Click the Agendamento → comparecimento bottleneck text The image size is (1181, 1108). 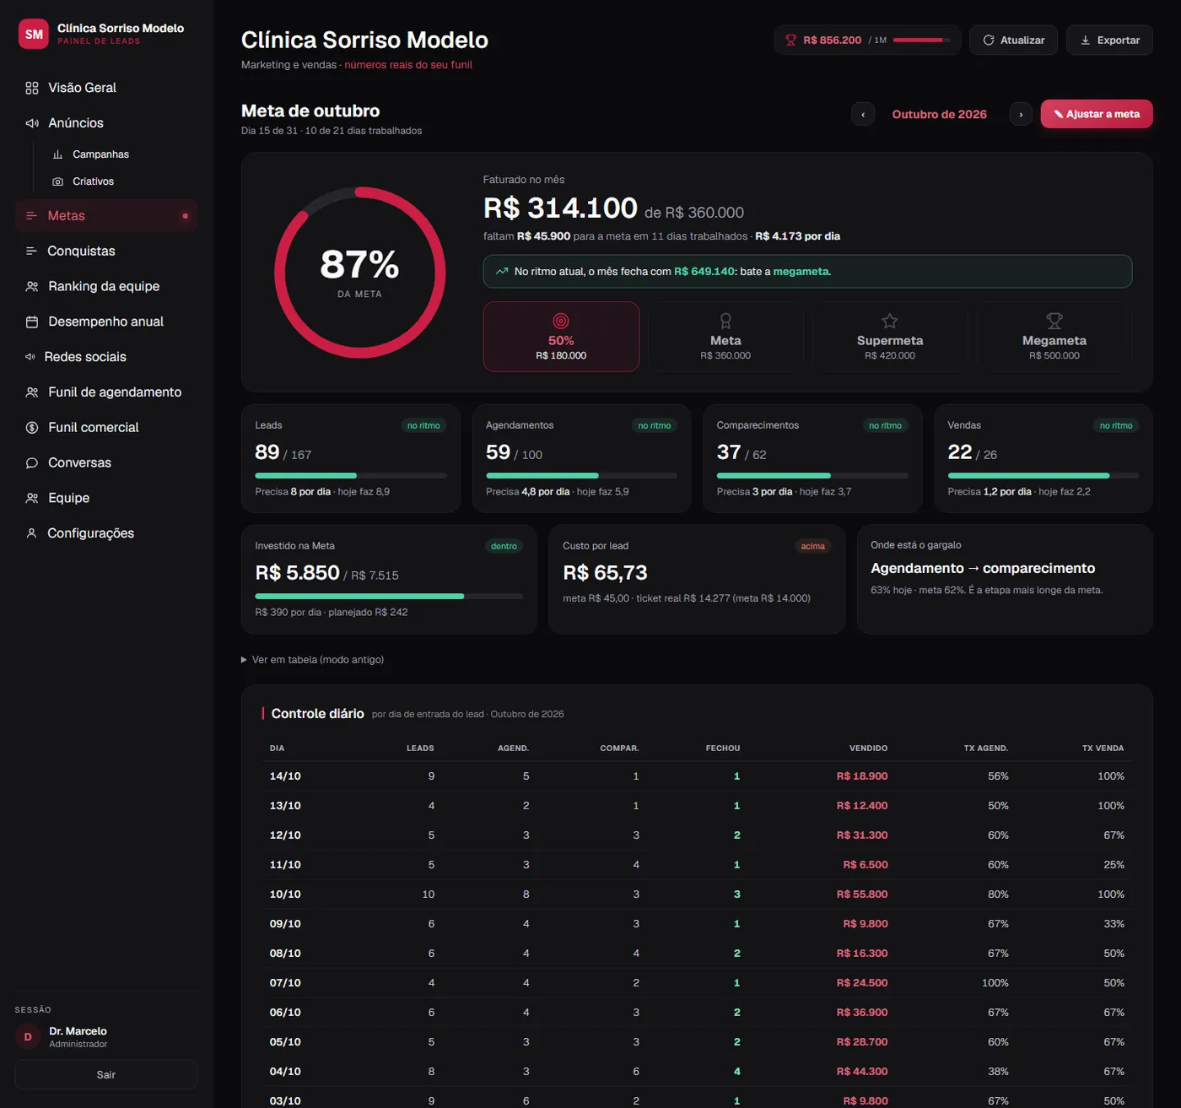click(x=983, y=569)
